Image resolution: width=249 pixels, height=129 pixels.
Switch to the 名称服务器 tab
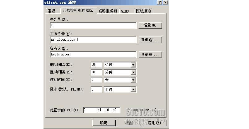[x=108, y=11]
